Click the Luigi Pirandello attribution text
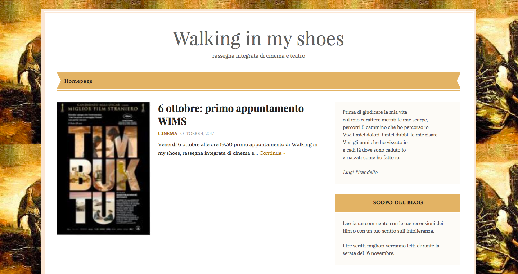Viewport: 518px width, 274px height. [360, 172]
